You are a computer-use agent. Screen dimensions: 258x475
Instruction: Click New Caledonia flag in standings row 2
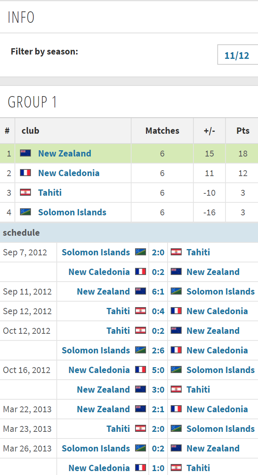[25, 173]
